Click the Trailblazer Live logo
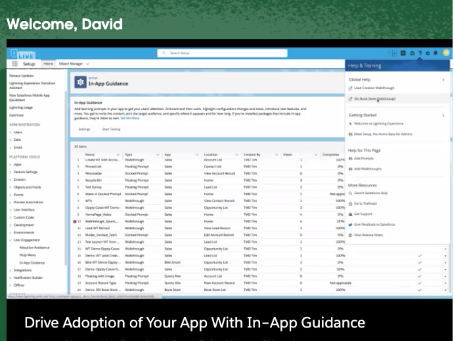 point(23,54)
